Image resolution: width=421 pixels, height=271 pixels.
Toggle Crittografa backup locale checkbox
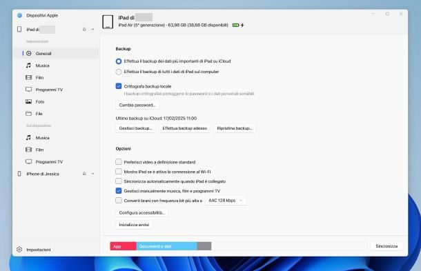pos(119,86)
